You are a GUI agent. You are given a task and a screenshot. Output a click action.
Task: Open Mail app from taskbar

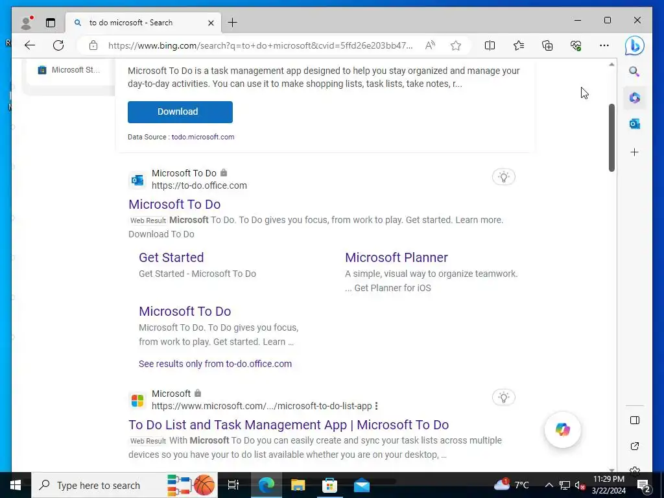(x=362, y=485)
